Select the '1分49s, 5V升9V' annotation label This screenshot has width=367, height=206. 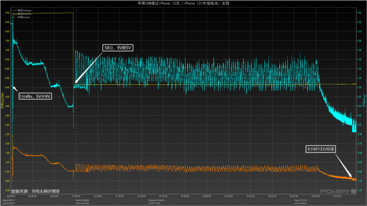point(35,96)
